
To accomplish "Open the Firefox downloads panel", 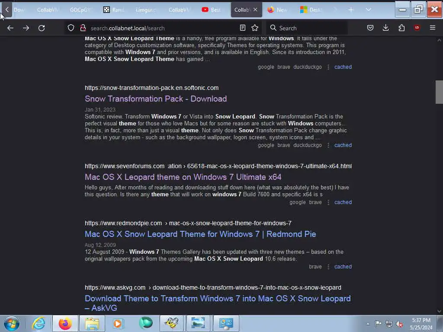I will [385, 28].
